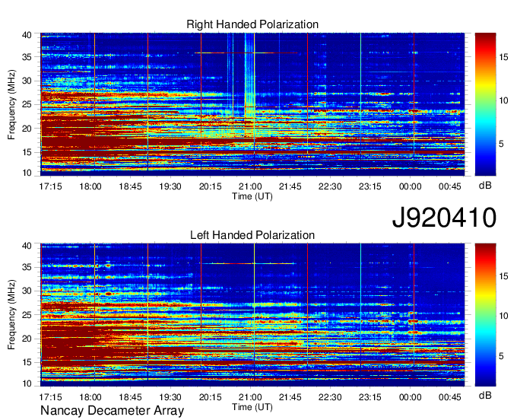517x420 pixels.
Task: Click the top plot's Frequency (MHz) axis label
Action: tap(11, 104)
